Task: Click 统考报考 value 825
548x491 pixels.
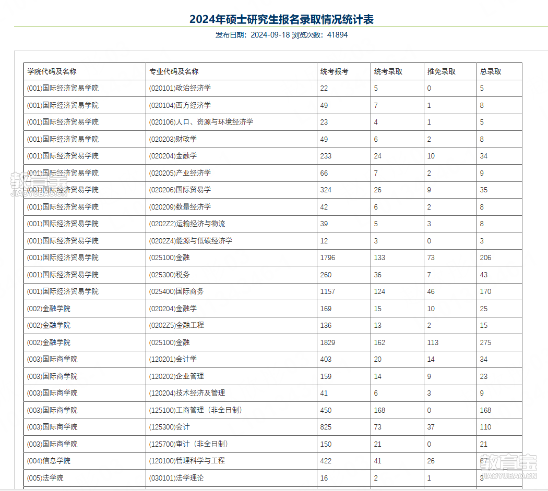Action: click(326, 427)
